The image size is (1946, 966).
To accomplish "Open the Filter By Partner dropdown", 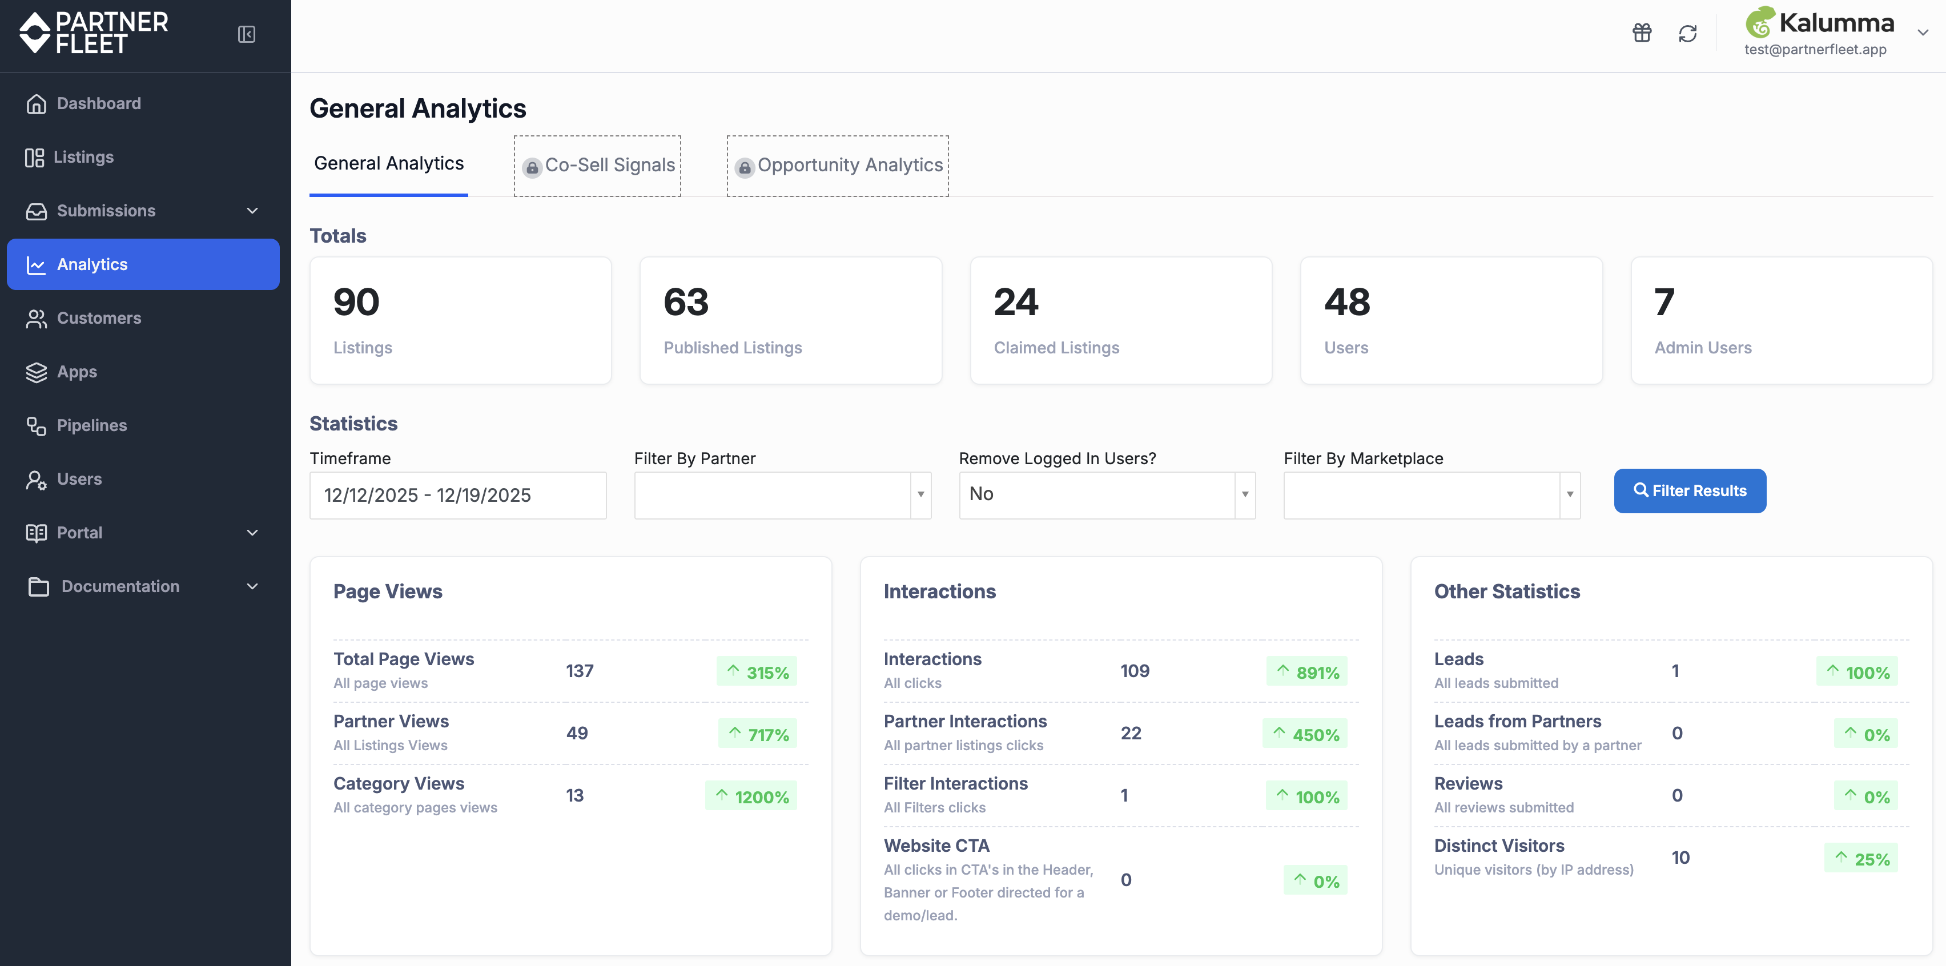I will [783, 496].
